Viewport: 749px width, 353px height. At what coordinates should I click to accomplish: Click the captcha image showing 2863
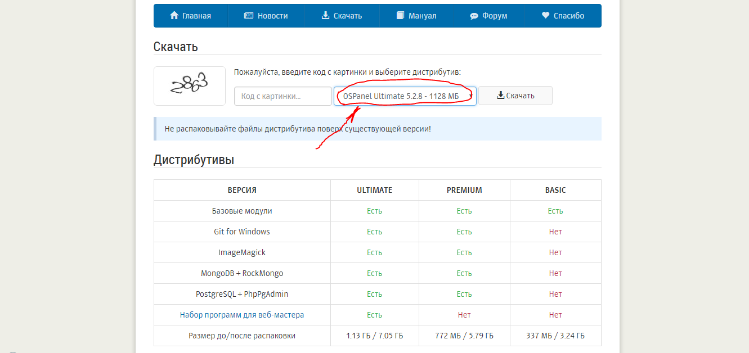(189, 85)
